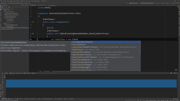Choose CoClassAttribute() completion entry
This screenshot has height=101, width=180.
point(105,52)
